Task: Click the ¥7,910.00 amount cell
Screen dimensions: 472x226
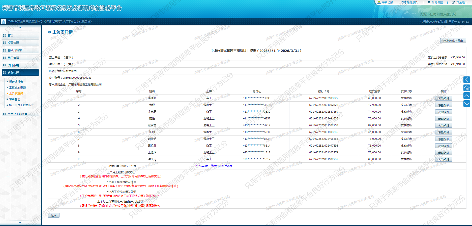Action: click(x=374, y=105)
